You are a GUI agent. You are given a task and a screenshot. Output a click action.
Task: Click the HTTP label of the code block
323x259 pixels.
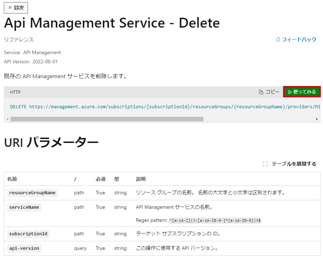click(x=15, y=92)
